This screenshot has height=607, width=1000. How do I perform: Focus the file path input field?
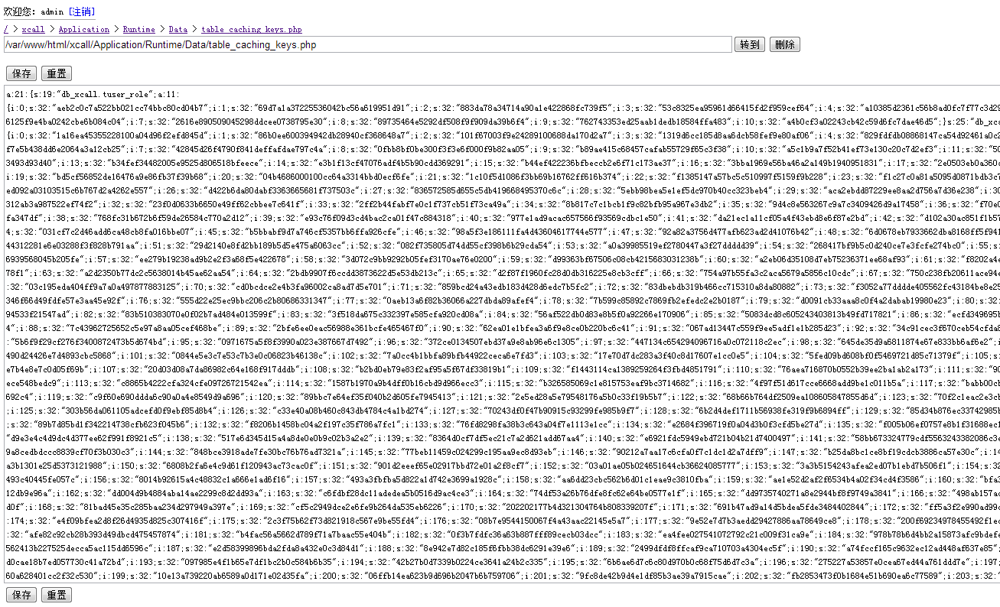[367, 44]
